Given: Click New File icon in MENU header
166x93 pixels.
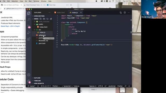Looking at the screenshot, I should [x=41, y=19].
